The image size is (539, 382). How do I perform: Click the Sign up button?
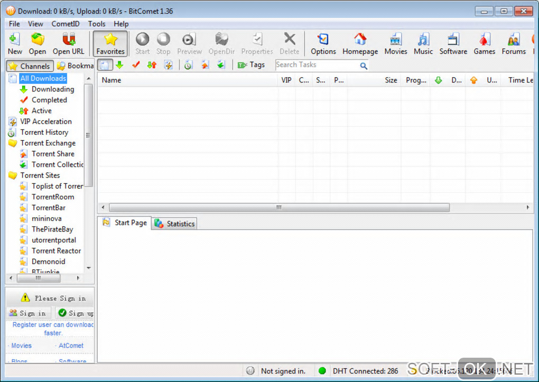[x=75, y=313]
